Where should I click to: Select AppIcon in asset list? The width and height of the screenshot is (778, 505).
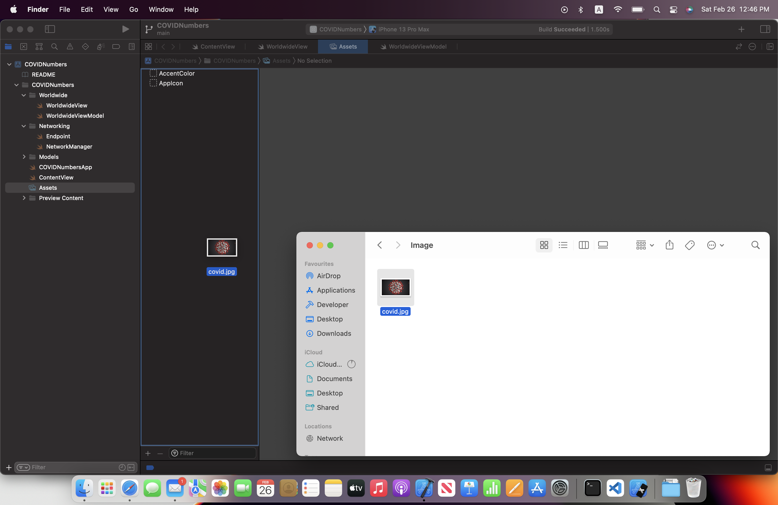(171, 83)
